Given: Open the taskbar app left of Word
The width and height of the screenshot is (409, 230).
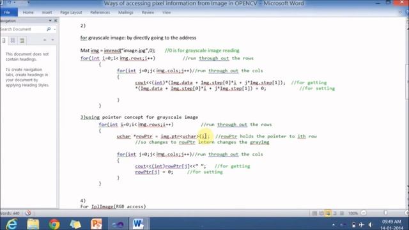Looking at the screenshot, I should pos(118,224).
